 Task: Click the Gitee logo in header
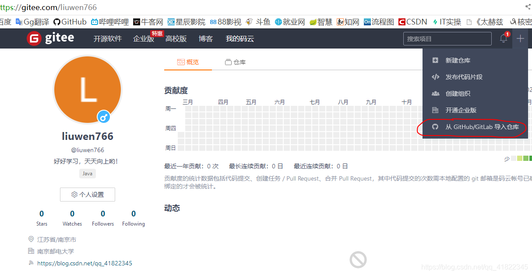[50, 38]
